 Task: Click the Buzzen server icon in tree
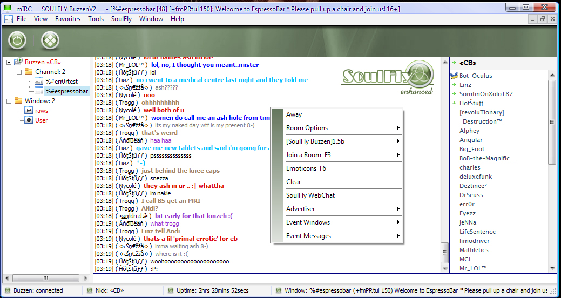[18, 62]
